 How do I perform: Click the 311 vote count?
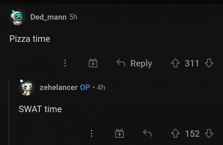pos(192,63)
